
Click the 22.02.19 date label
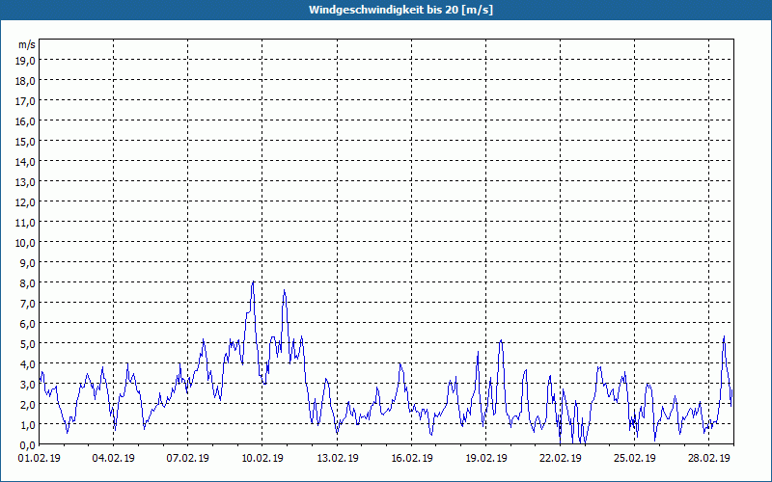click(560, 459)
